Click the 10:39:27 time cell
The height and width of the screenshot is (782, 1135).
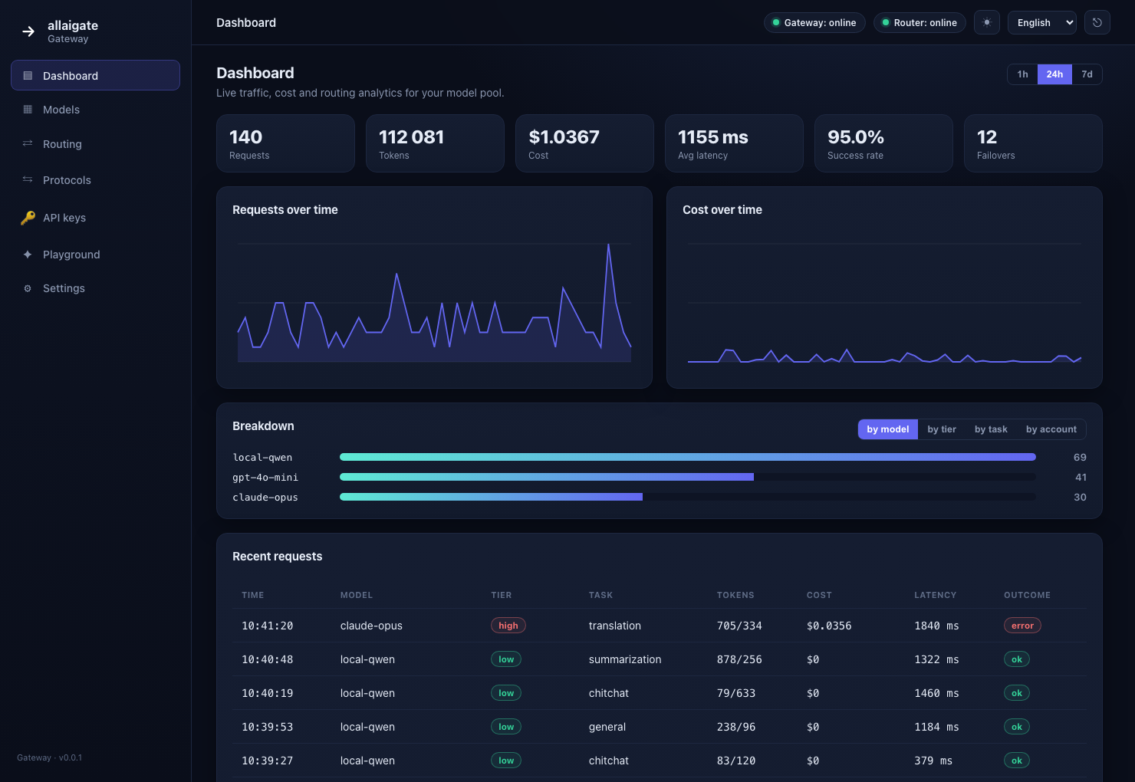click(267, 761)
